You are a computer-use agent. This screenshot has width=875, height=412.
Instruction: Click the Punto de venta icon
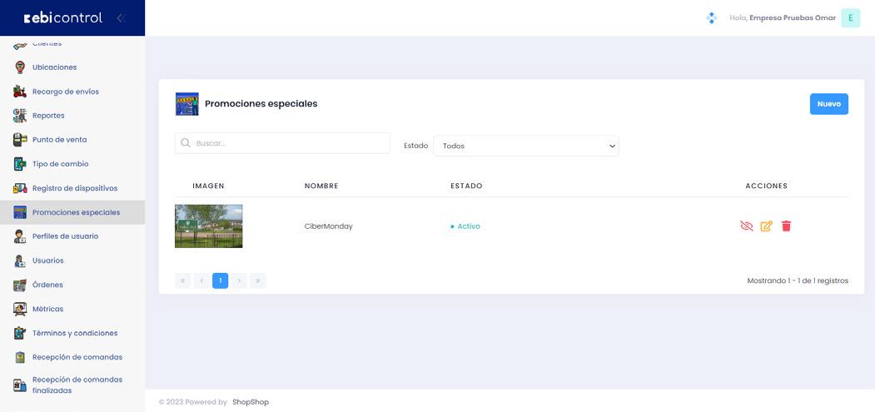[x=20, y=140]
